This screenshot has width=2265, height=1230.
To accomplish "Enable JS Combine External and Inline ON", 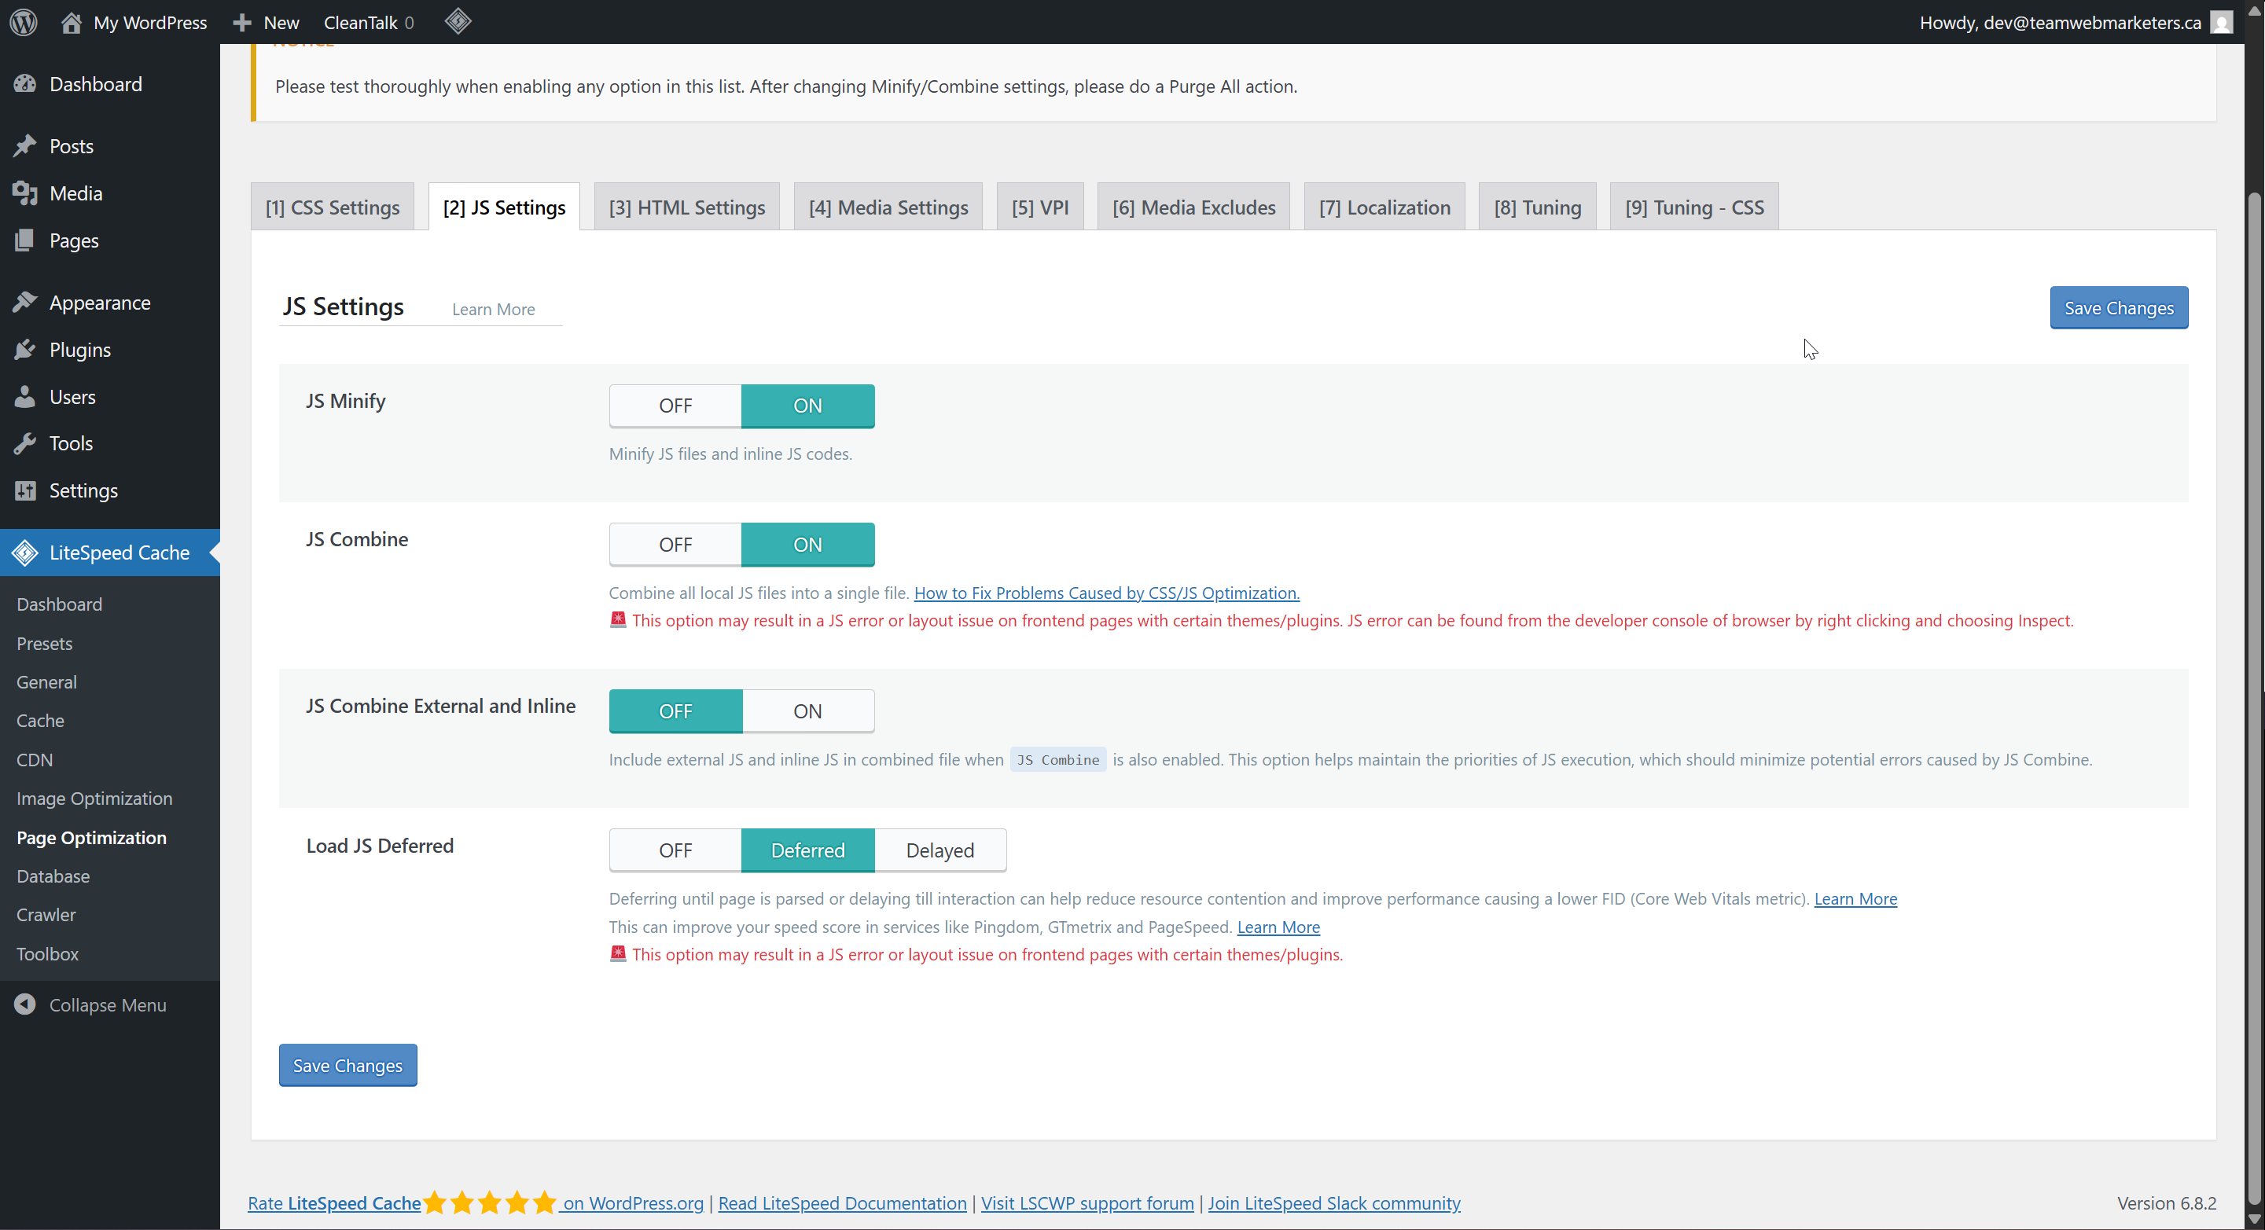I will pyautogui.click(x=807, y=710).
